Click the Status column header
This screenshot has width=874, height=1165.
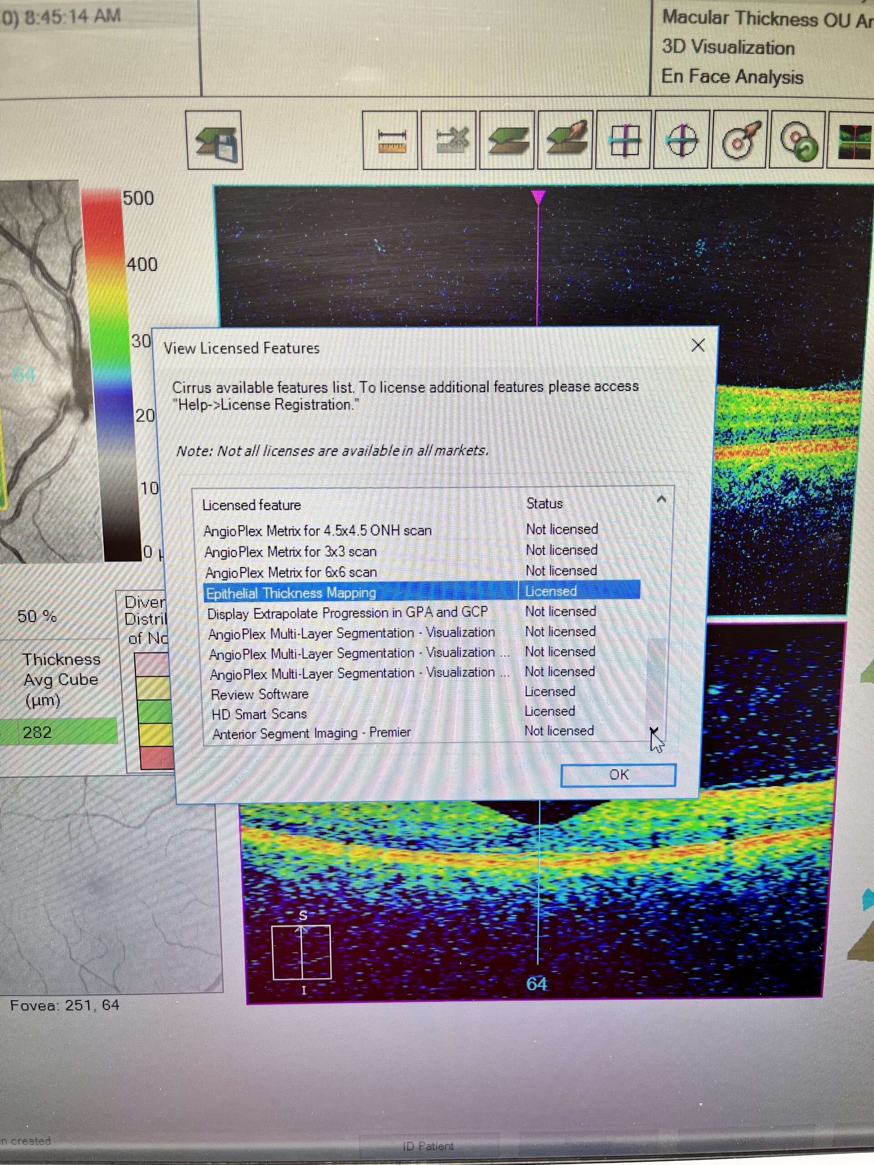(x=544, y=503)
